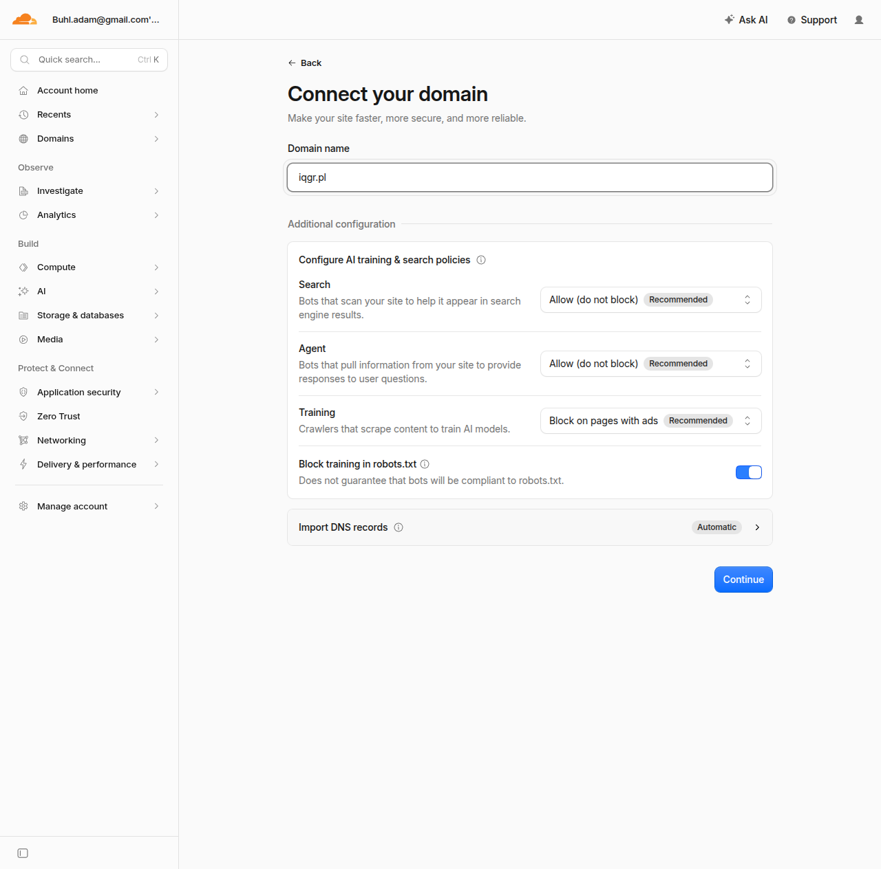Screen dimensions: 881x869
Task: Expand the Compute chevron
Action: pyautogui.click(x=156, y=267)
